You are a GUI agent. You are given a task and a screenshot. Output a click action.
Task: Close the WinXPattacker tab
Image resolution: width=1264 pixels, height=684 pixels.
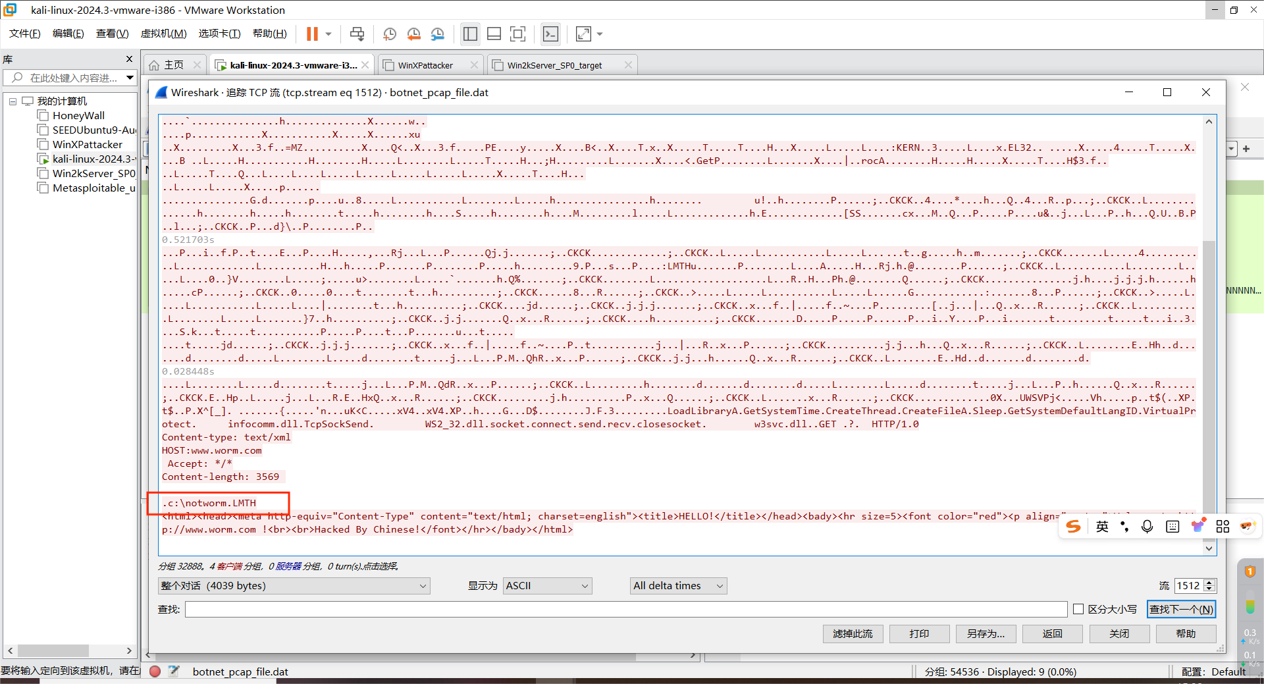[x=475, y=65]
